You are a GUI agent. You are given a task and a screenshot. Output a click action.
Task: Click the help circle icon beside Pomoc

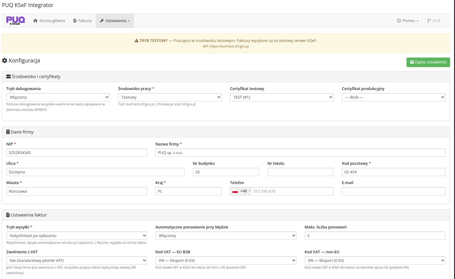click(x=399, y=21)
